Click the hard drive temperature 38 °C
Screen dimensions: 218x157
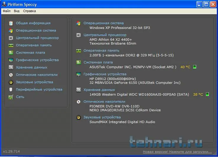tap(198, 94)
